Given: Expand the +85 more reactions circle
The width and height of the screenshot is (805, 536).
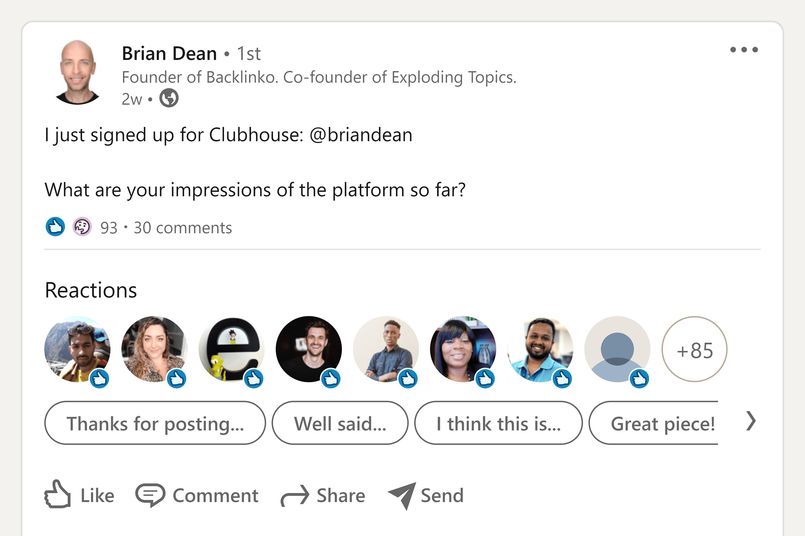Looking at the screenshot, I should tap(694, 349).
